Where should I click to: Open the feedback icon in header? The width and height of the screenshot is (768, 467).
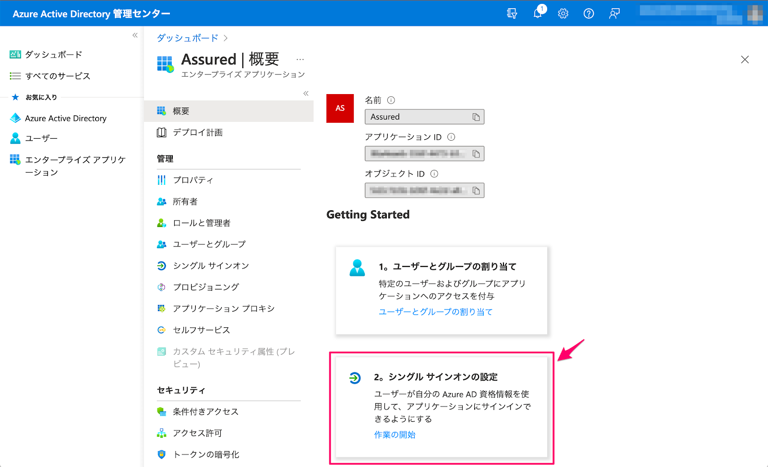point(614,13)
